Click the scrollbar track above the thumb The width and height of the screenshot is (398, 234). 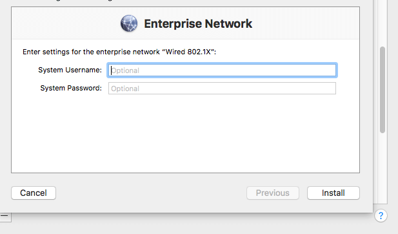pyautogui.click(x=383, y=23)
